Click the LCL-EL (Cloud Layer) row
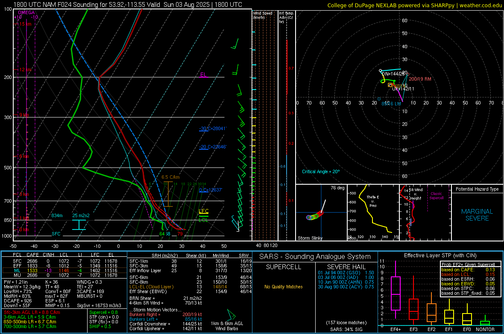 pos(190,287)
